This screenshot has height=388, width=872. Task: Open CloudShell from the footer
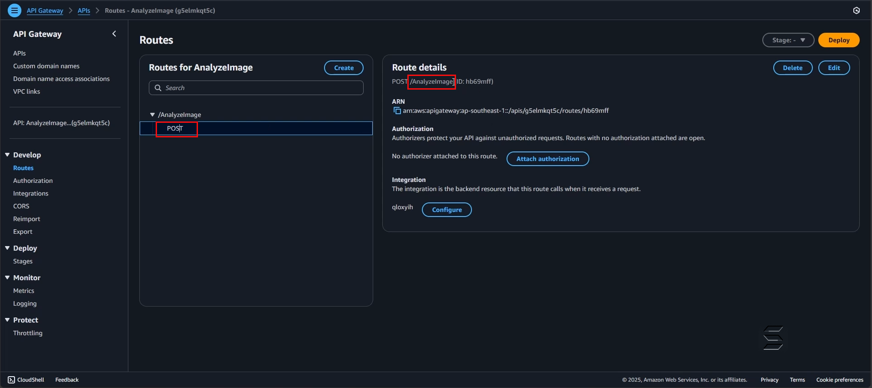(26, 379)
